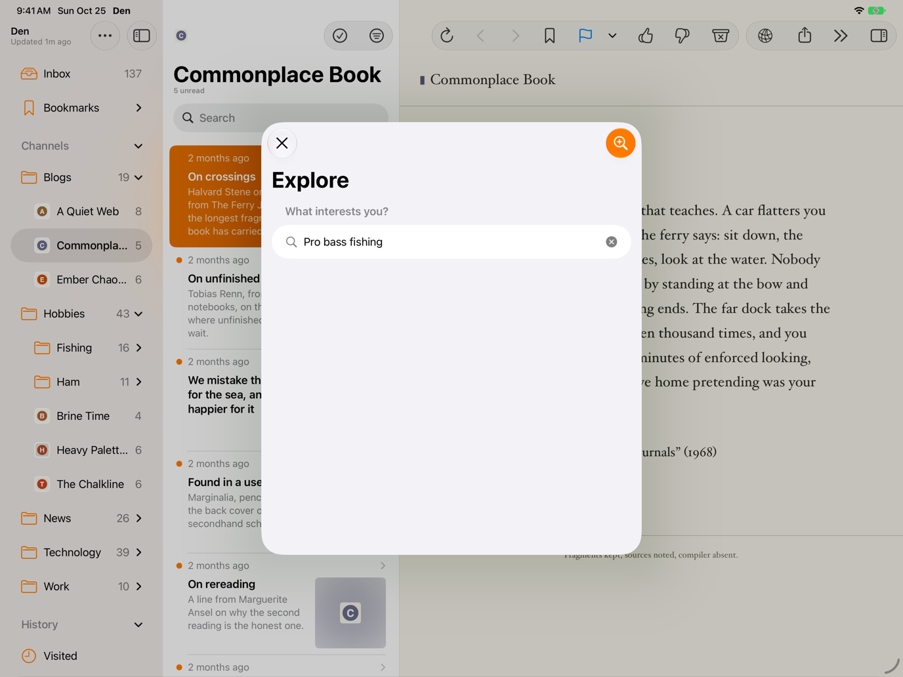Open the Technology folder

81,552
